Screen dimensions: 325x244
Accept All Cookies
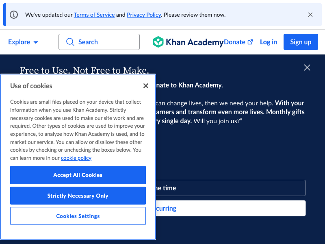78,175
